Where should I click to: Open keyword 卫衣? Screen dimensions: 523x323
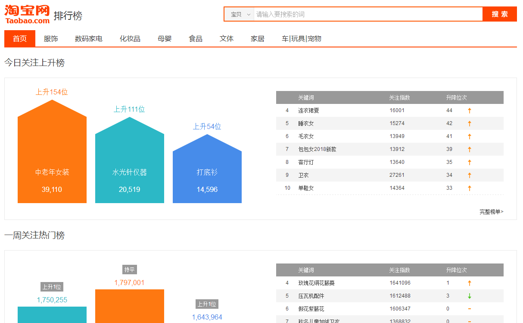click(303, 175)
